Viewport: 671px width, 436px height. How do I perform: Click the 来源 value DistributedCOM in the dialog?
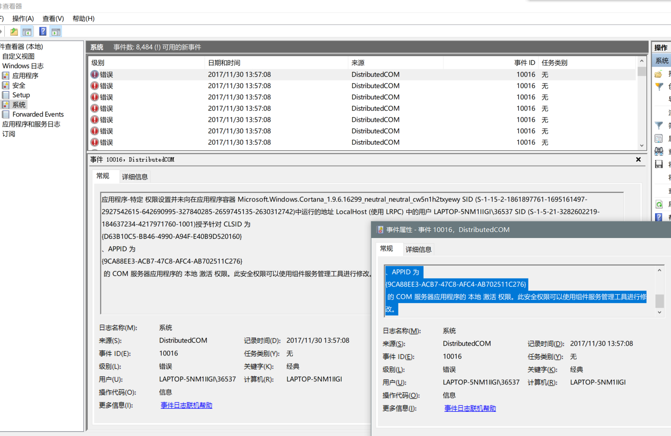[x=467, y=344]
